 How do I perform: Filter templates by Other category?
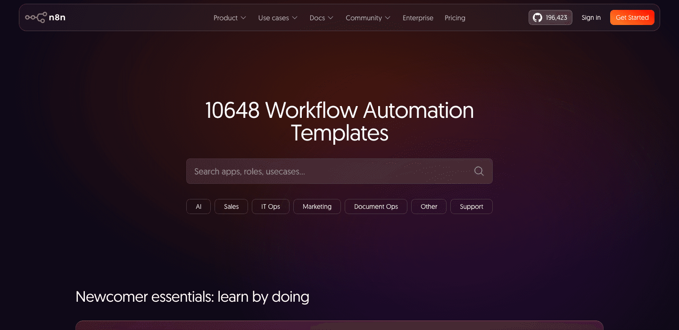[429, 206]
